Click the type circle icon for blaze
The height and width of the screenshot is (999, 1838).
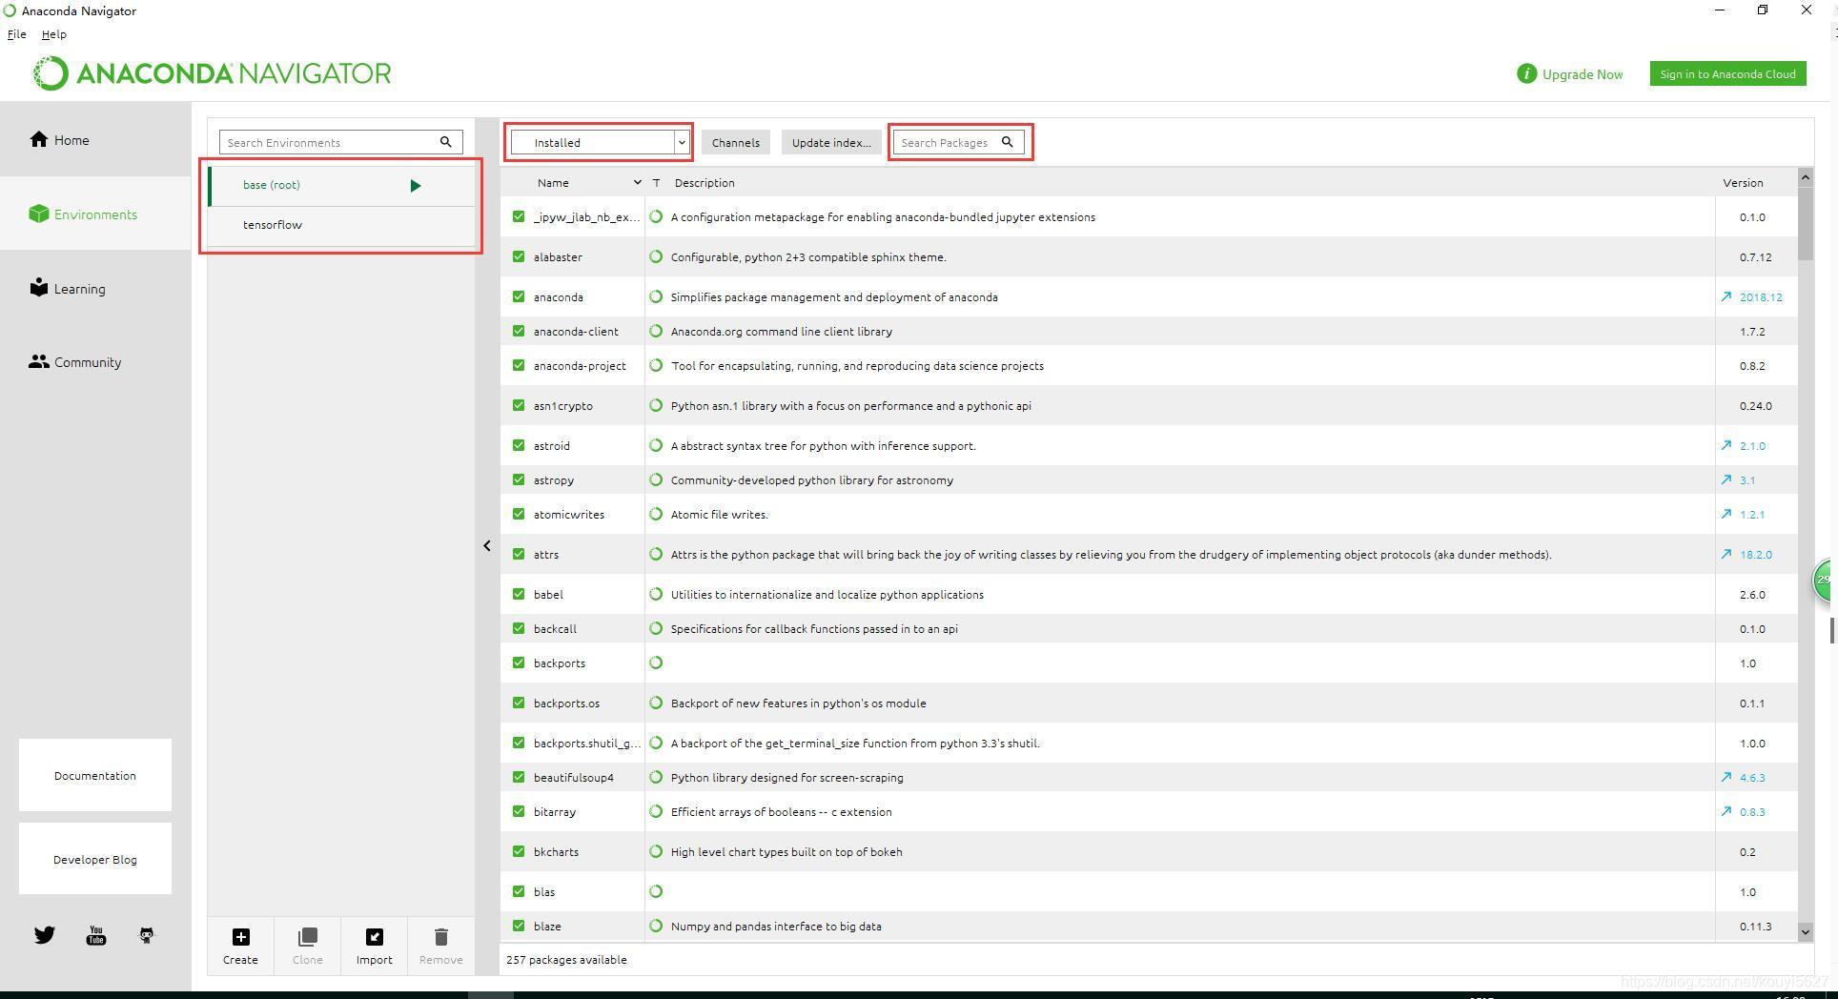click(656, 927)
